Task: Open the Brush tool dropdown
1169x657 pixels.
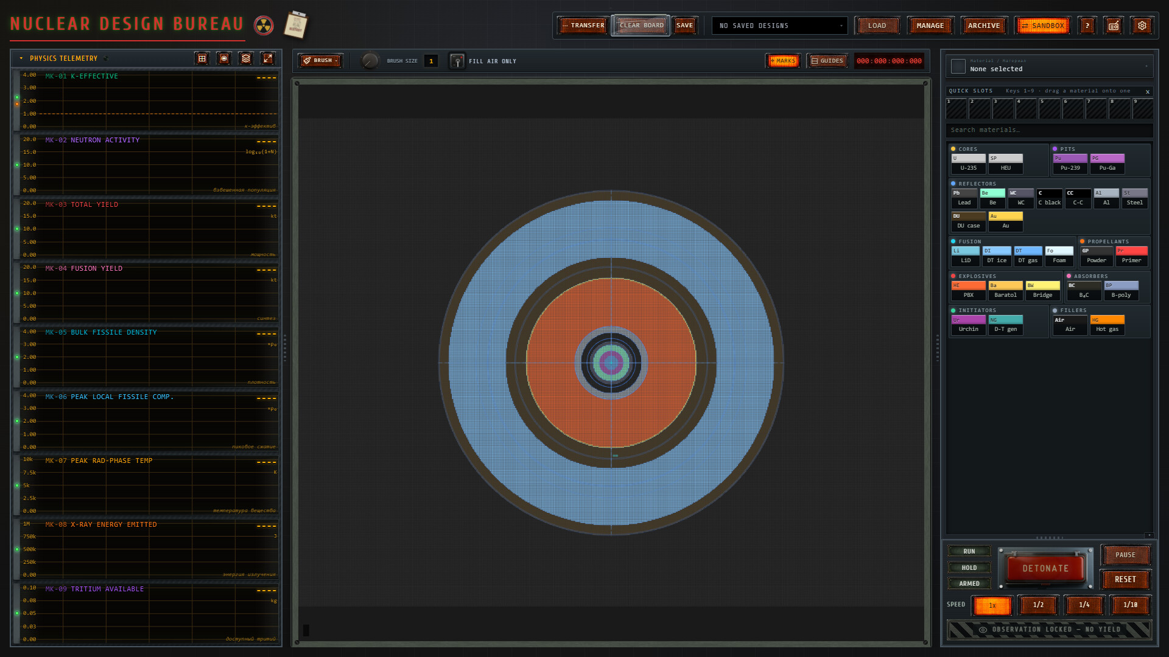Action: tap(321, 61)
